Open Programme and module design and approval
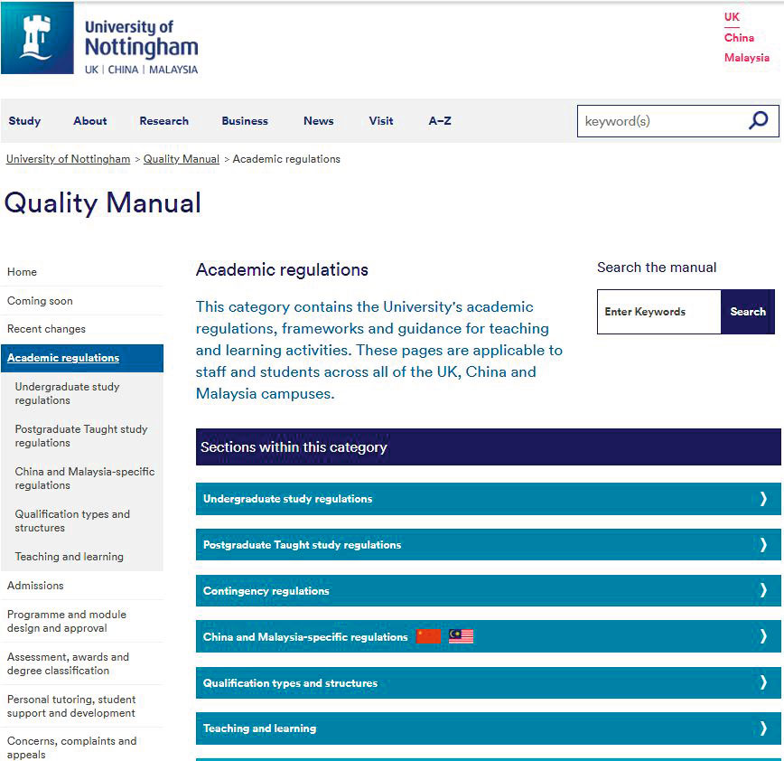The width and height of the screenshot is (784, 761). pos(67,621)
